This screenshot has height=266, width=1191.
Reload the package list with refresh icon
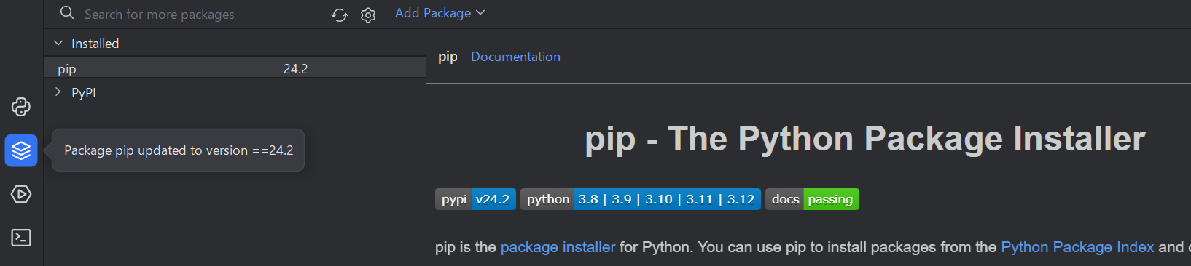pyautogui.click(x=340, y=15)
